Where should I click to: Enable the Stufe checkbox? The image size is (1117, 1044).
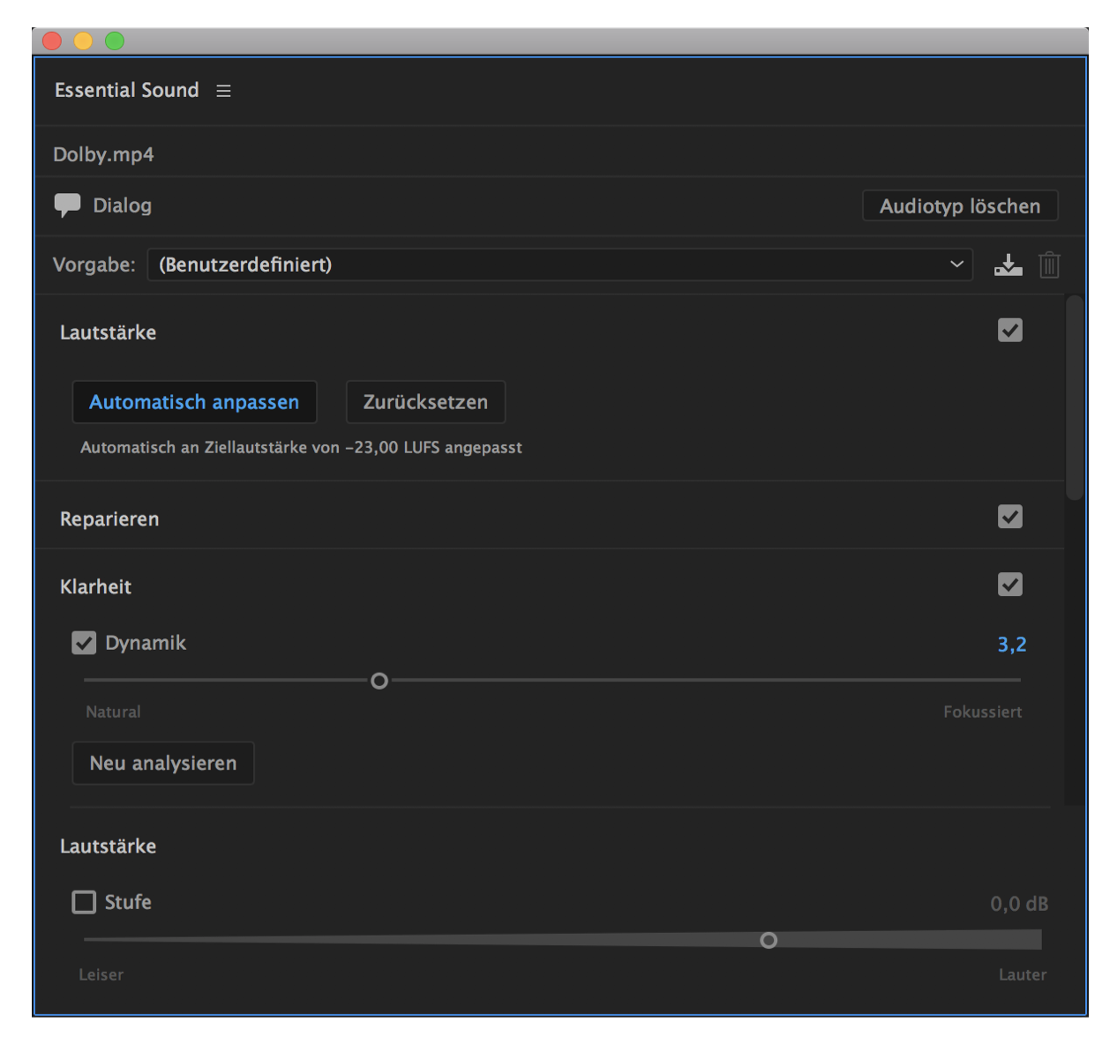click(84, 902)
